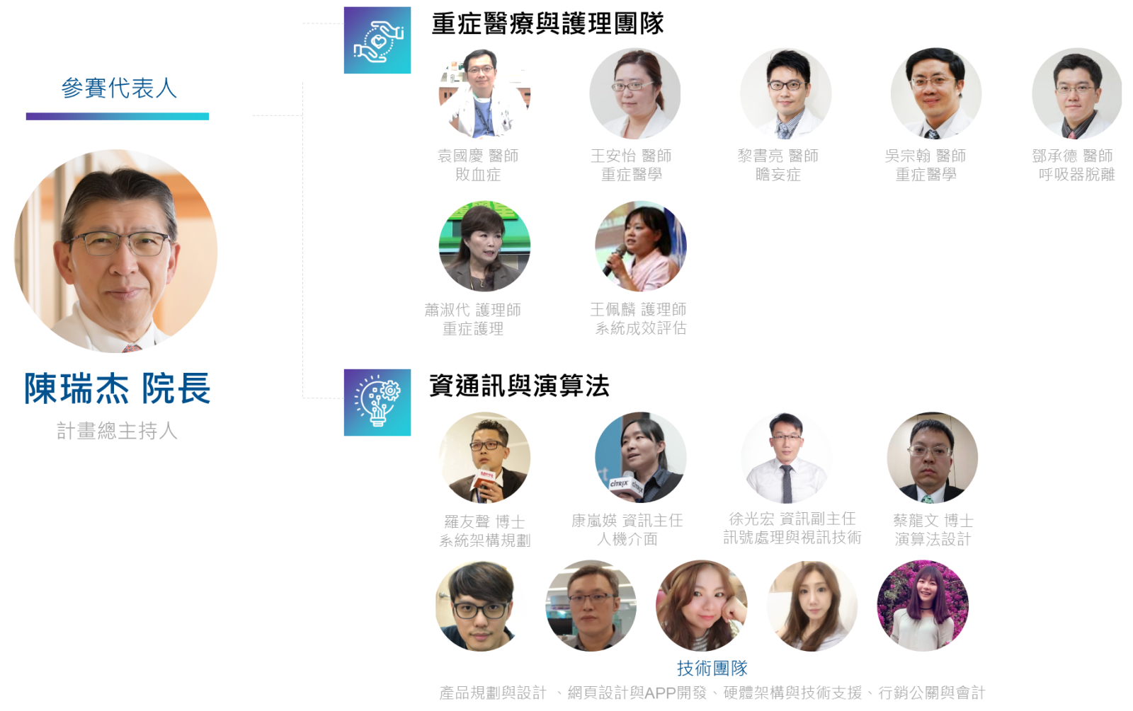
Task: Click the photo of 王安怡 醫師
Action: pos(635,93)
